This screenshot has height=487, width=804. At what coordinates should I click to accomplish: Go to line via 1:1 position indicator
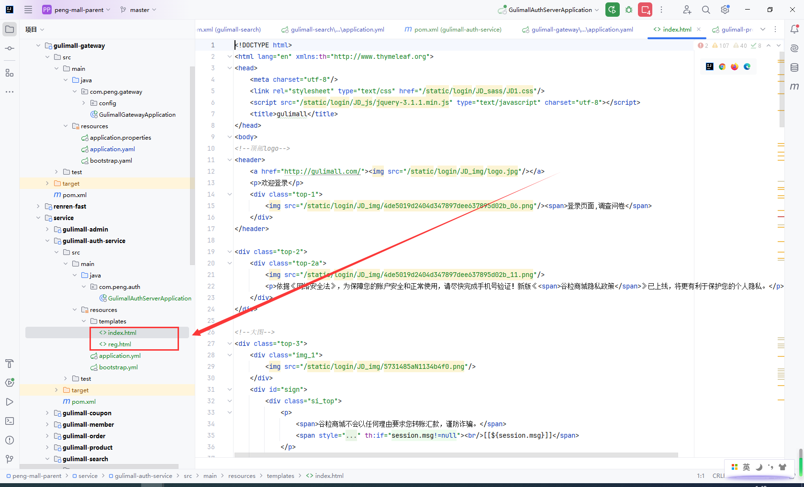(701, 476)
